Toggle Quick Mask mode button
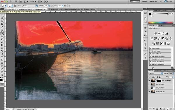 (2, 85)
